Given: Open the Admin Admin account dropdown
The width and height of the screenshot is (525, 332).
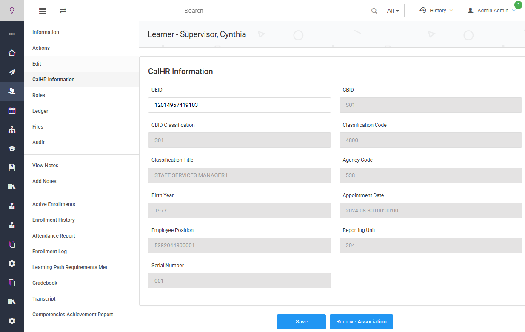Looking at the screenshot, I should pyautogui.click(x=491, y=10).
